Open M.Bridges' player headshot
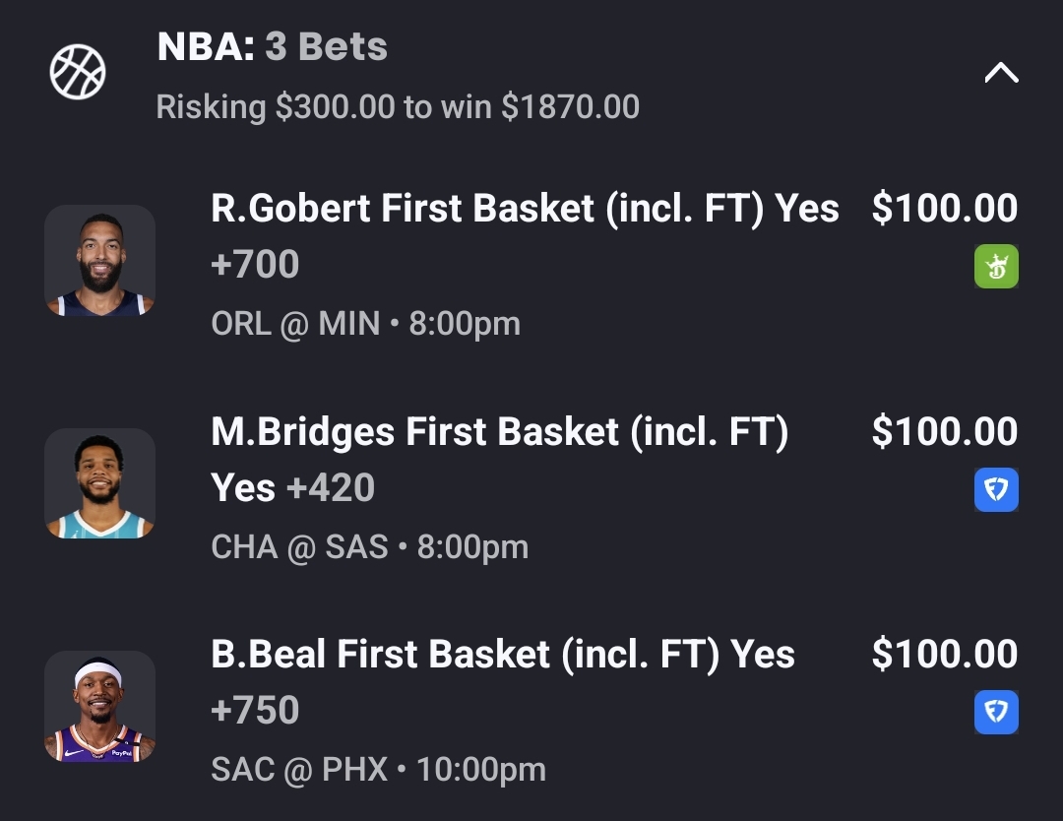This screenshot has width=1063, height=821. [99, 483]
